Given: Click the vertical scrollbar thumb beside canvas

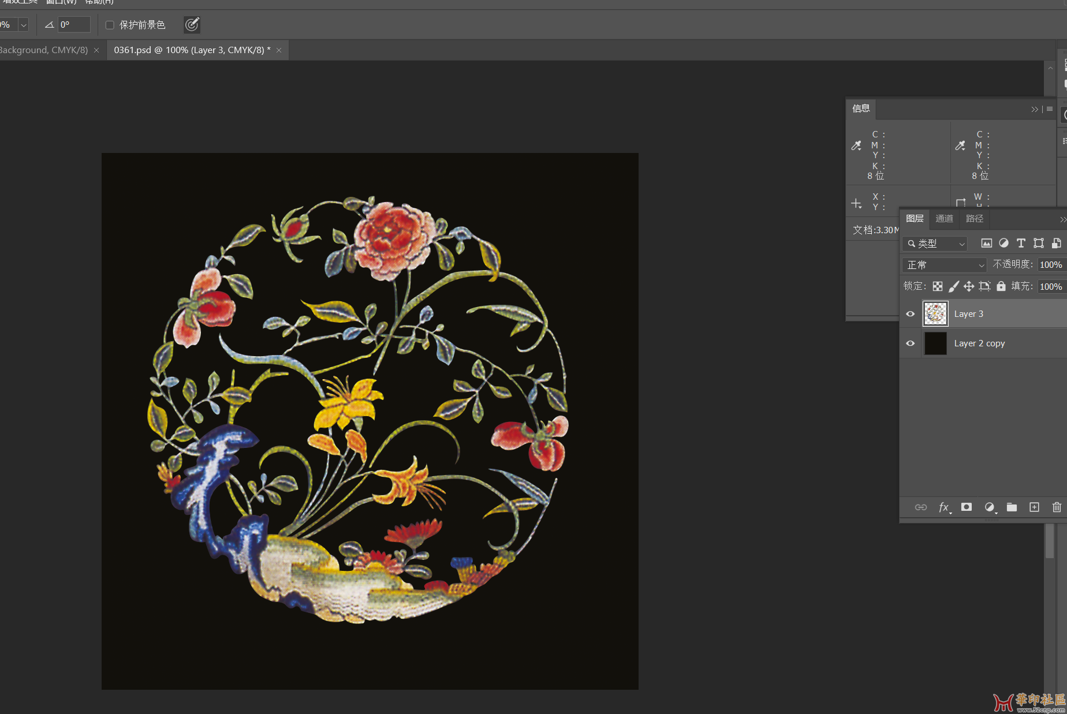Looking at the screenshot, I should [x=1050, y=541].
